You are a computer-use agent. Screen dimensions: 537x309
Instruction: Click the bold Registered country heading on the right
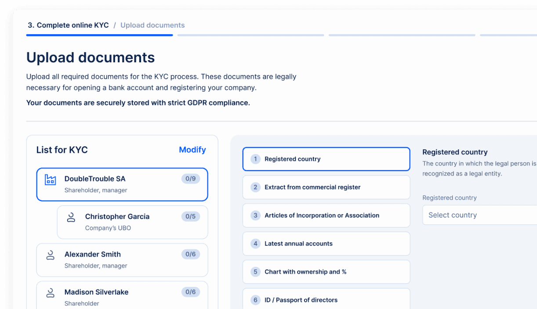[x=455, y=152]
